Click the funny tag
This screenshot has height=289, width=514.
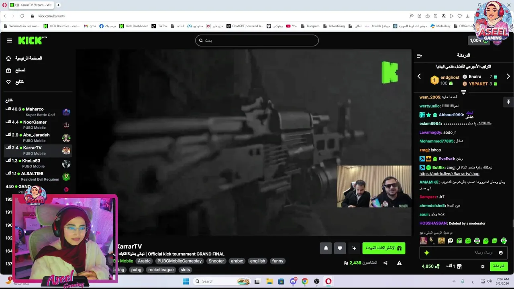(x=277, y=261)
